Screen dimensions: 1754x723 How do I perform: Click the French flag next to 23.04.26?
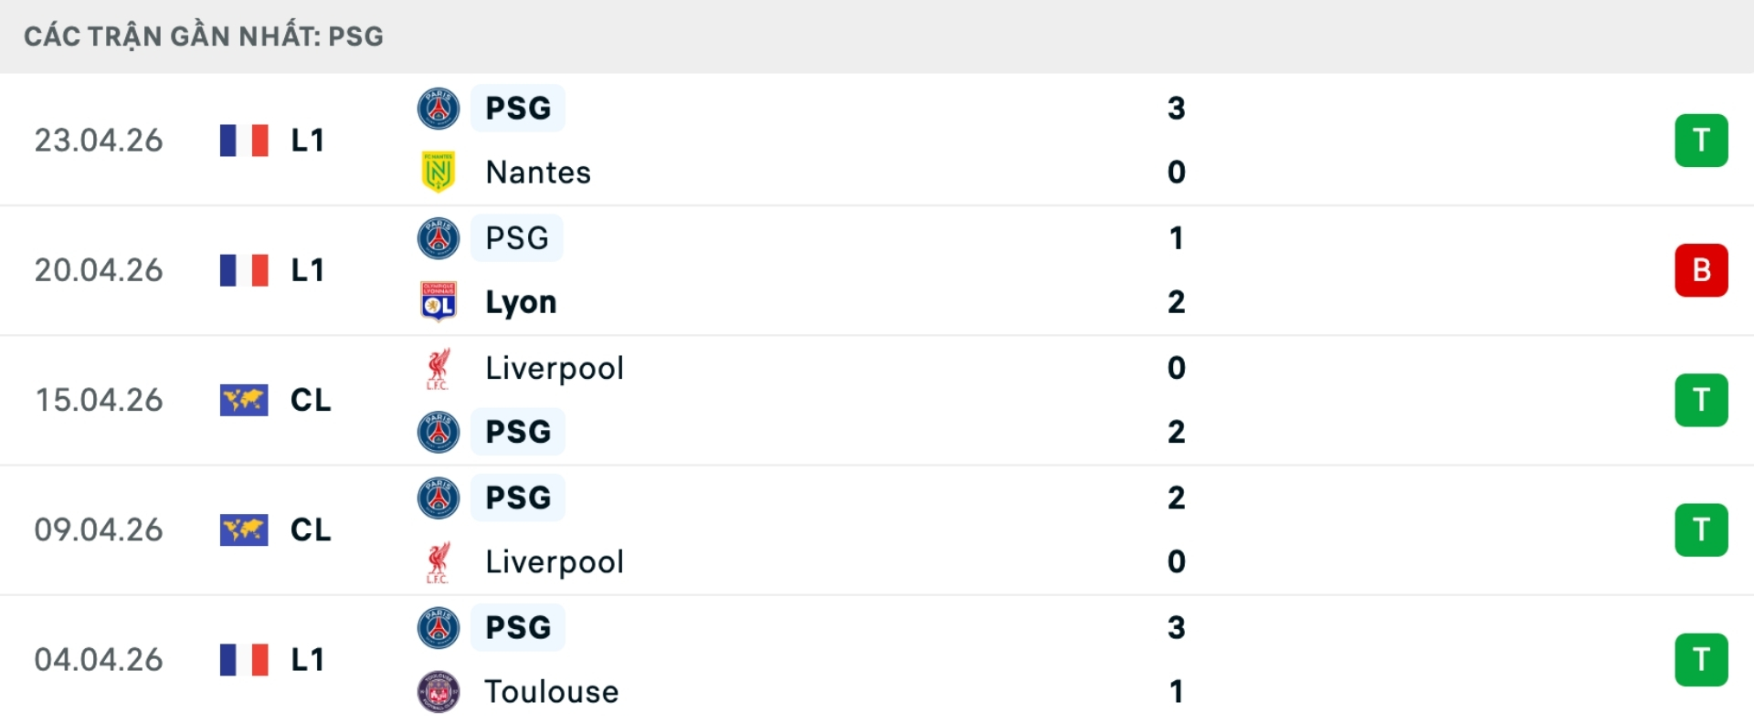click(244, 141)
